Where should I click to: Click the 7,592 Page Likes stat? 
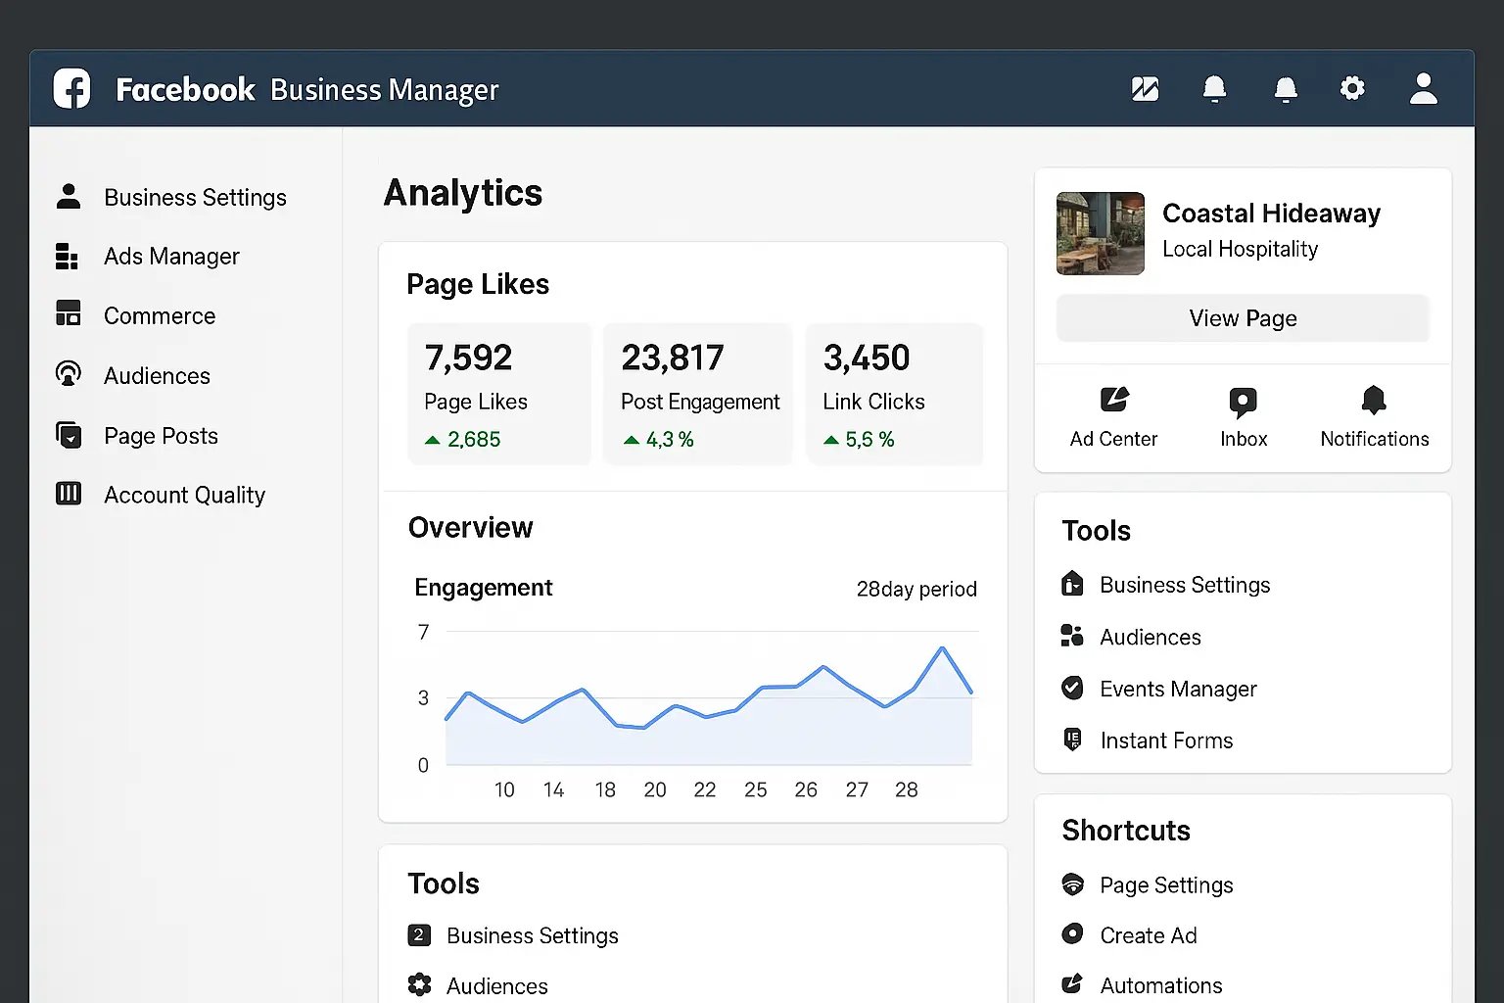coord(499,394)
